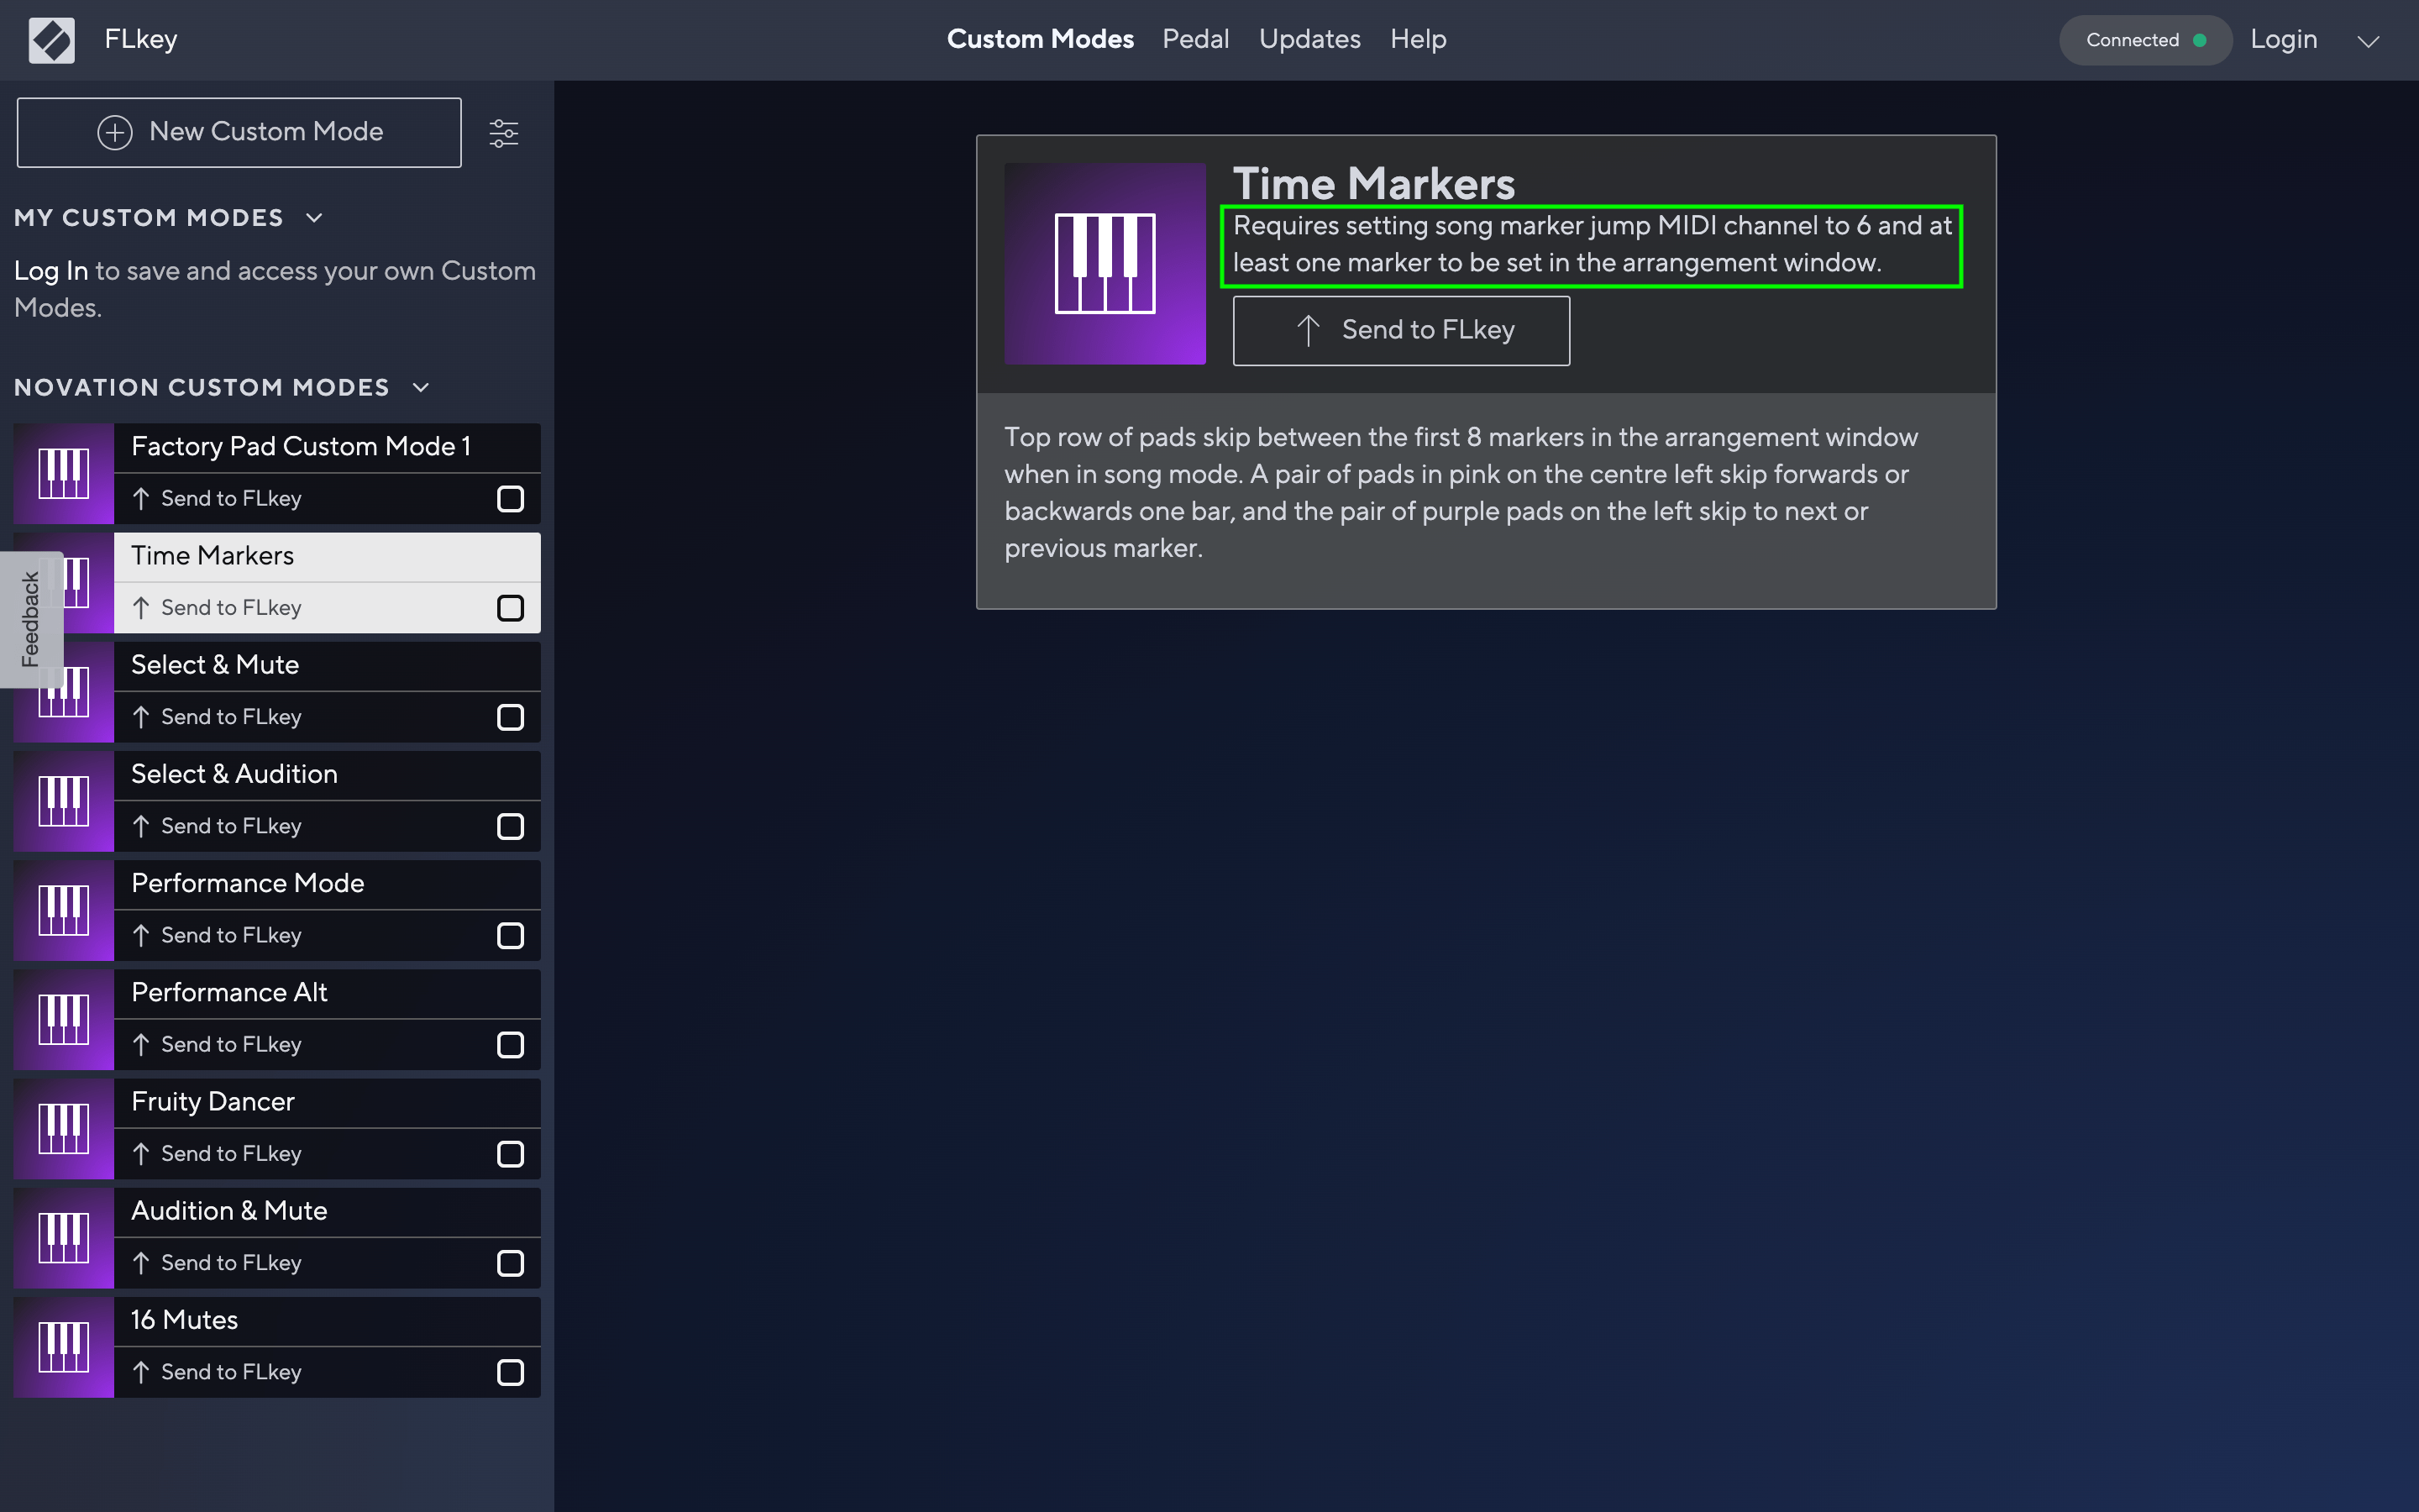2419x1512 pixels.
Task: Click the large Send to FLkey button
Action: pyautogui.click(x=1400, y=330)
